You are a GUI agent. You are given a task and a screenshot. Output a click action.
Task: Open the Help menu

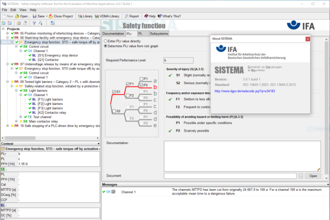[x=33, y=10]
